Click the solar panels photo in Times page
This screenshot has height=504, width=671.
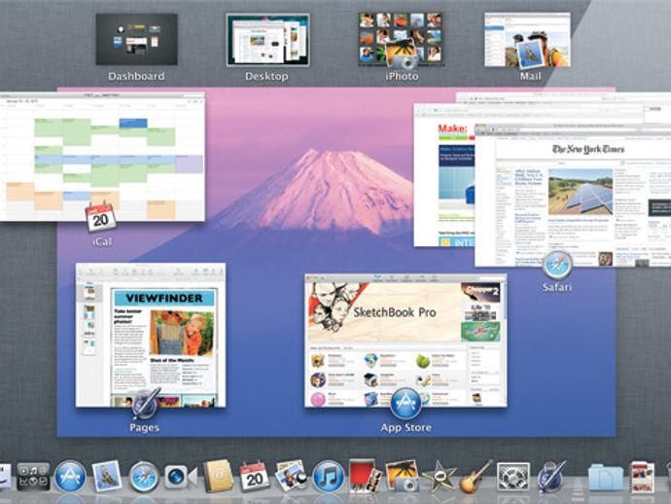(581, 192)
